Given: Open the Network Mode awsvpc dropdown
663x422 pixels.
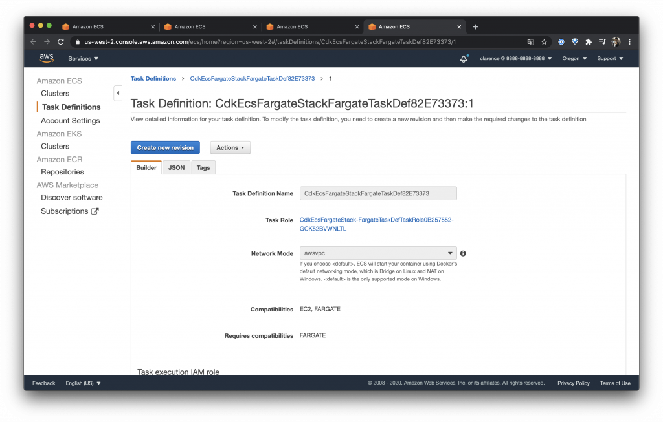Looking at the screenshot, I should click(x=378, y=253).
